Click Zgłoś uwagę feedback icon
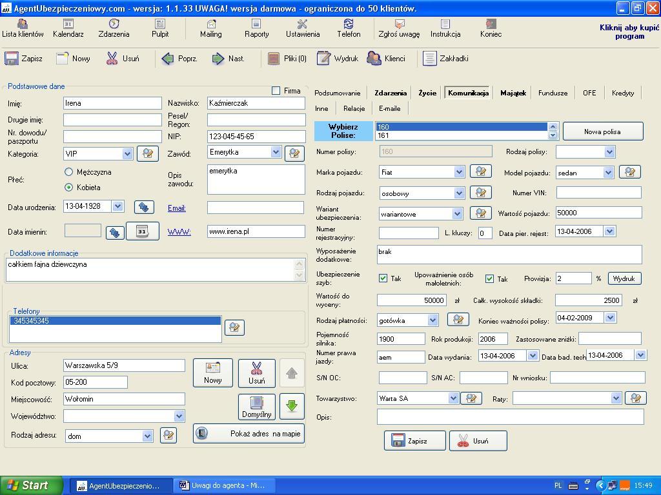The image size is (661, 495). coord(399,28)
